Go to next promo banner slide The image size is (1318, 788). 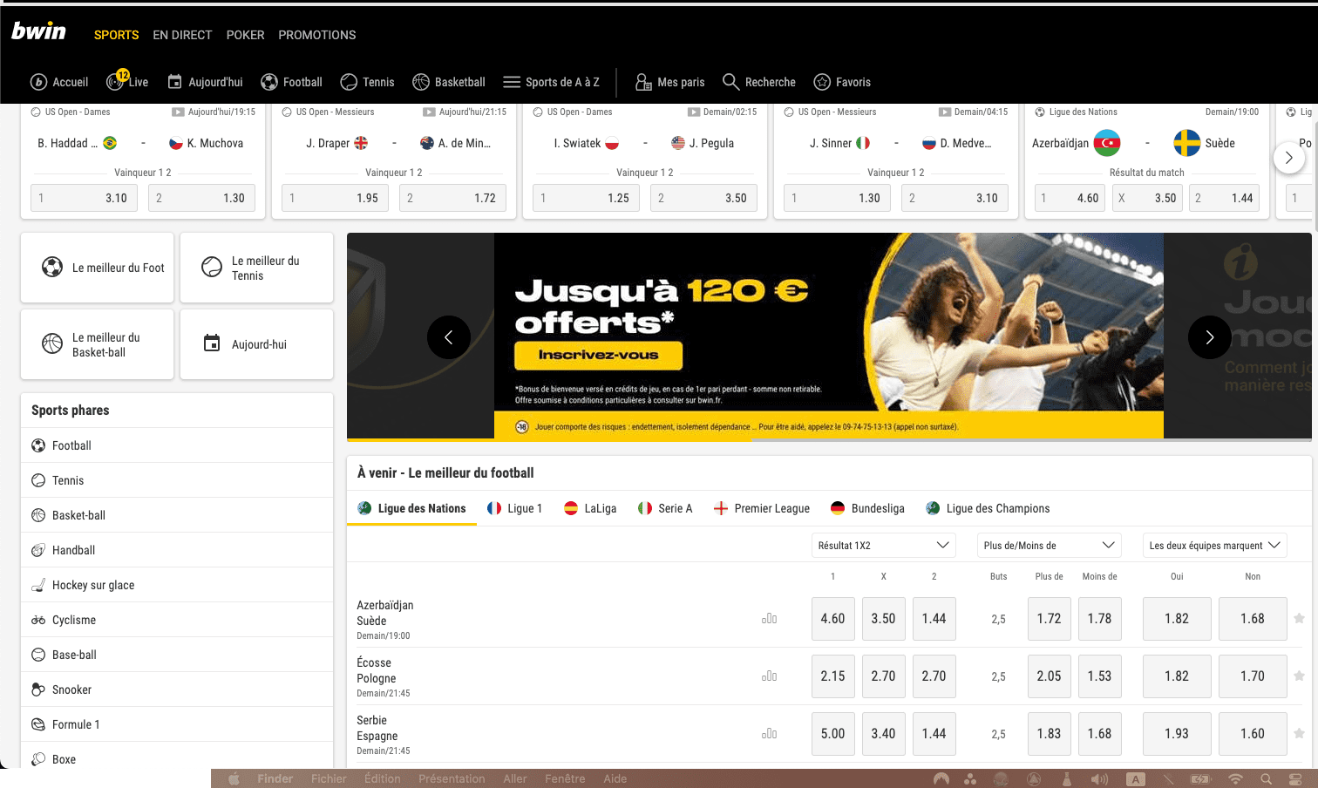pyautogui.click(x=1210, y=337)
